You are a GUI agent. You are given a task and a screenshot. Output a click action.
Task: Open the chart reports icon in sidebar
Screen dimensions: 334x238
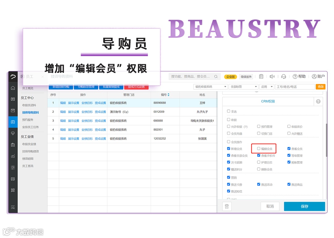(x=13, y=156)
